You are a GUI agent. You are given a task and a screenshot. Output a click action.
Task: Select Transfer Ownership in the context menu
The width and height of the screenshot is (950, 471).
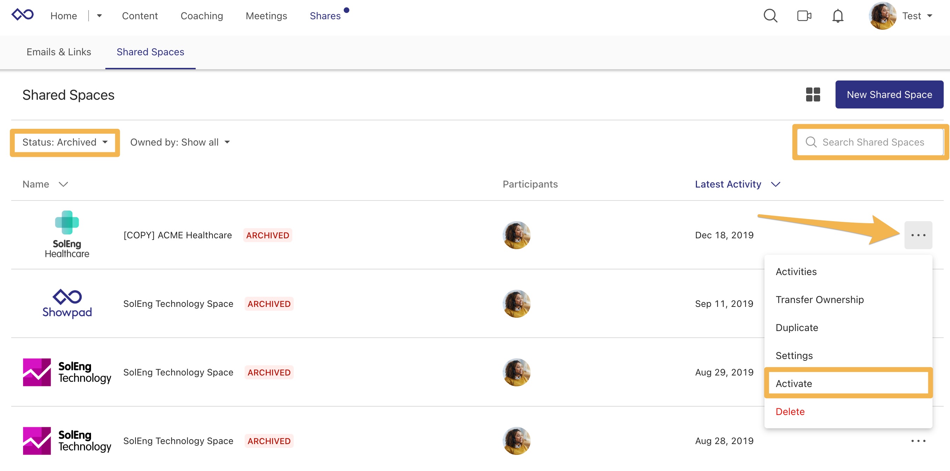point(819,299)
